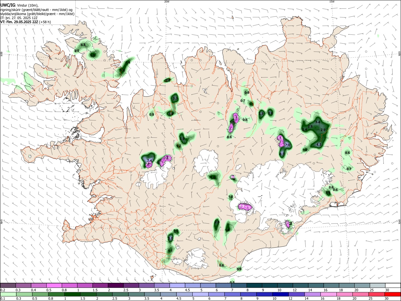Click the forecast validity line VT: Fim. 29.05.2025 22Z
The image size is (401, 301).
pyautogui.click(x=26, y=22)
